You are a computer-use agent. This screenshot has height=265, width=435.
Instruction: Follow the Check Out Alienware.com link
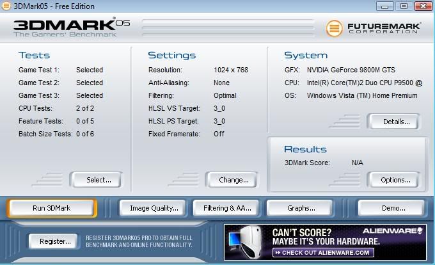(324, 252)
